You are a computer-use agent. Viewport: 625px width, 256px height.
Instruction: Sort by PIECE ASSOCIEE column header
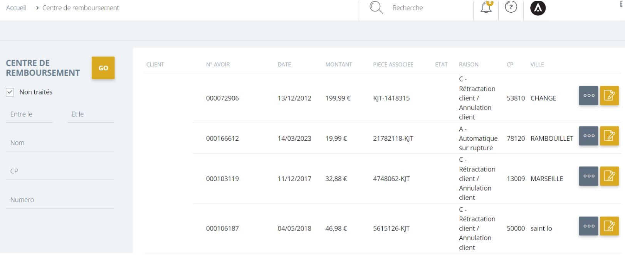[393, 65]
